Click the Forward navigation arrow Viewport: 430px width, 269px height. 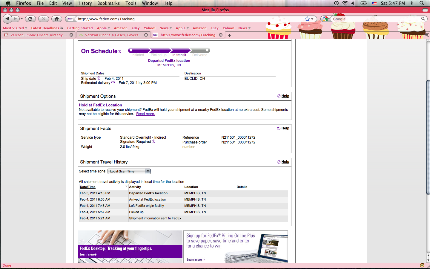[x=16, y=19]
